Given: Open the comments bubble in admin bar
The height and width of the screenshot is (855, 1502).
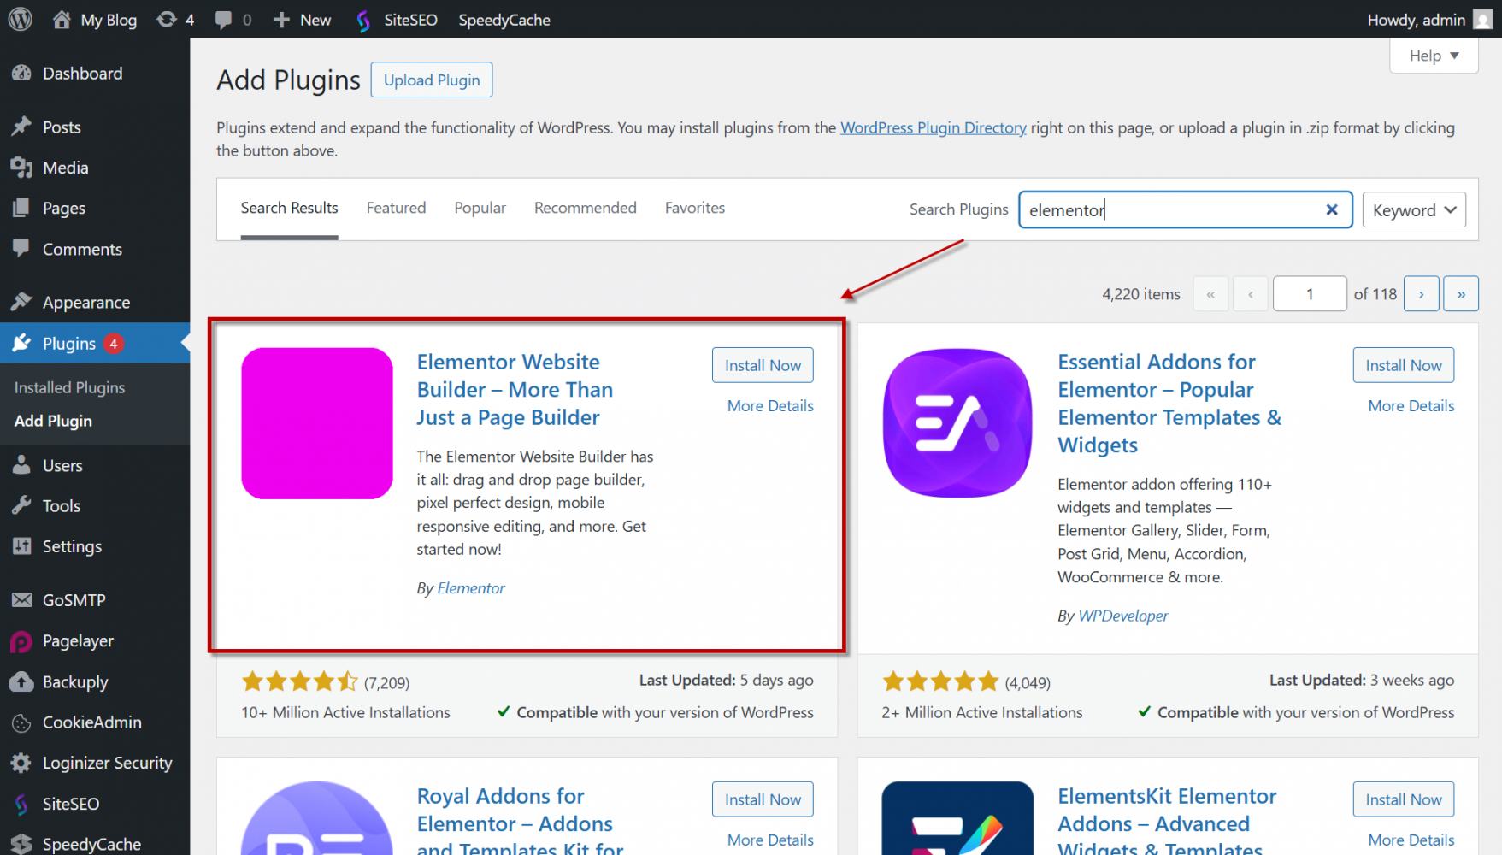Looking at the screenshot, I should point(233,19).
